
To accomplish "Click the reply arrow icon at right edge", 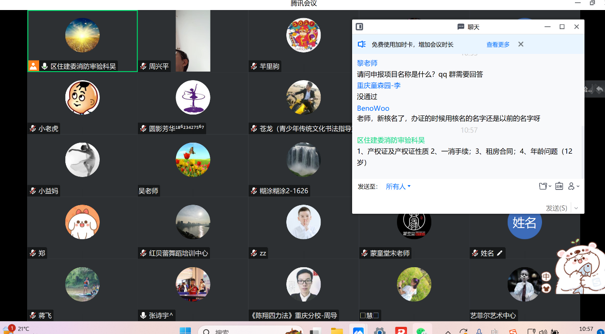I will tap(599, 89).
